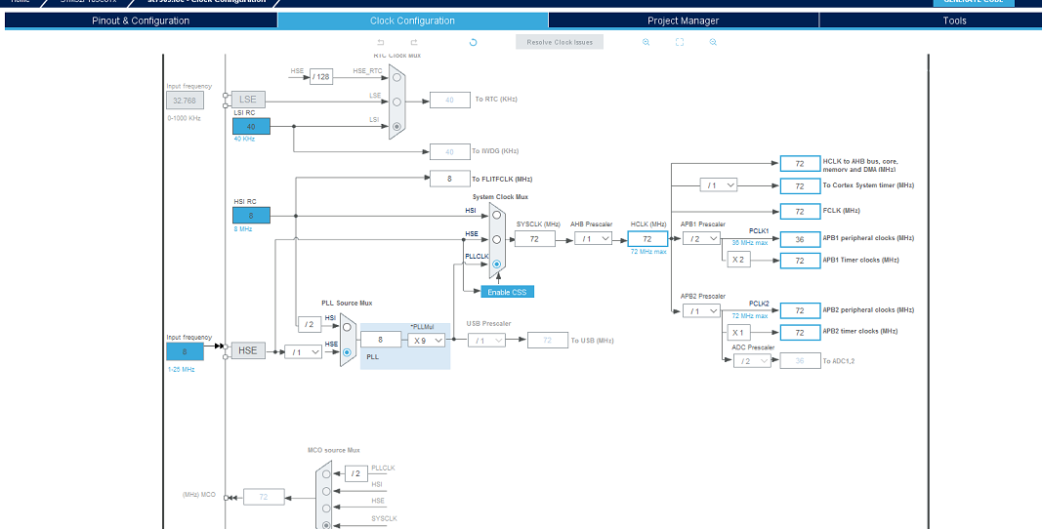Click the HCLK to AHB bus 72 field
The width and height of the screenshot is (1042, 529).
pyautogui.click(x=800, y=164)
